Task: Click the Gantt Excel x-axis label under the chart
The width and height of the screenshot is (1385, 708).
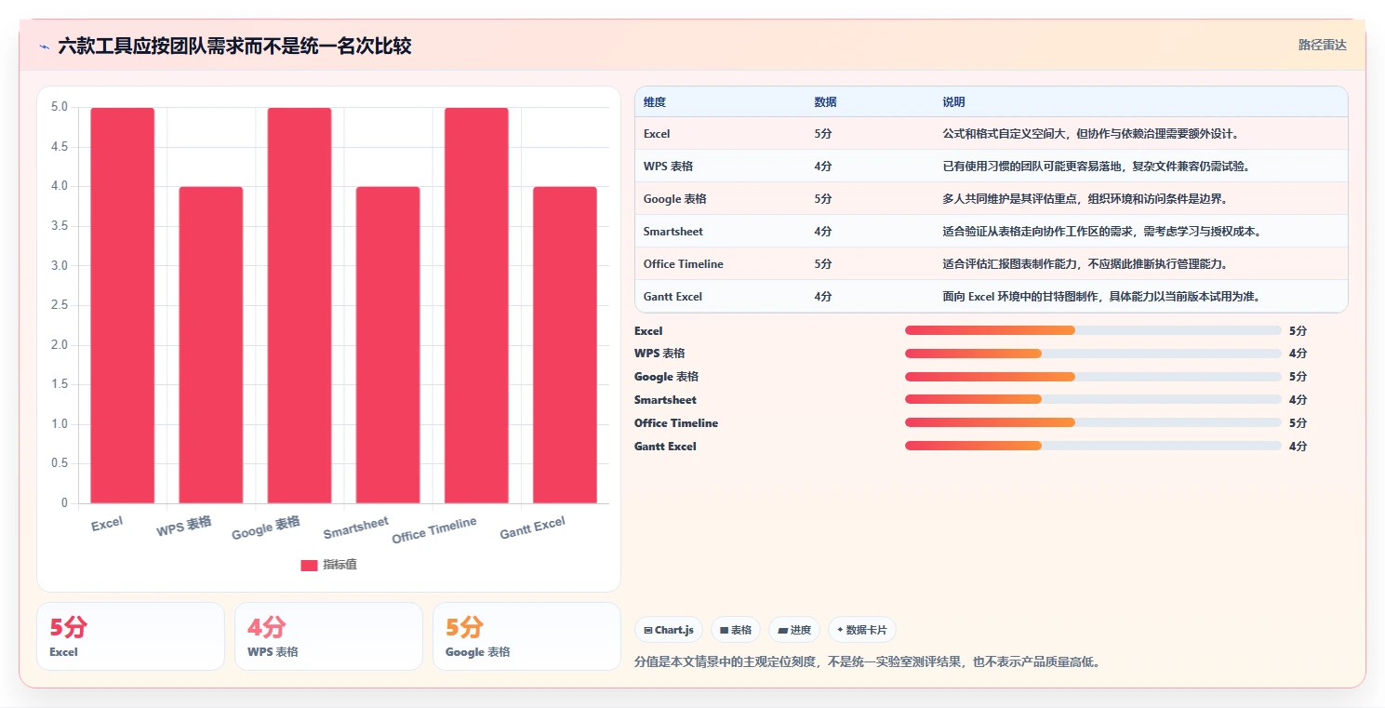Action: [532, 528]
